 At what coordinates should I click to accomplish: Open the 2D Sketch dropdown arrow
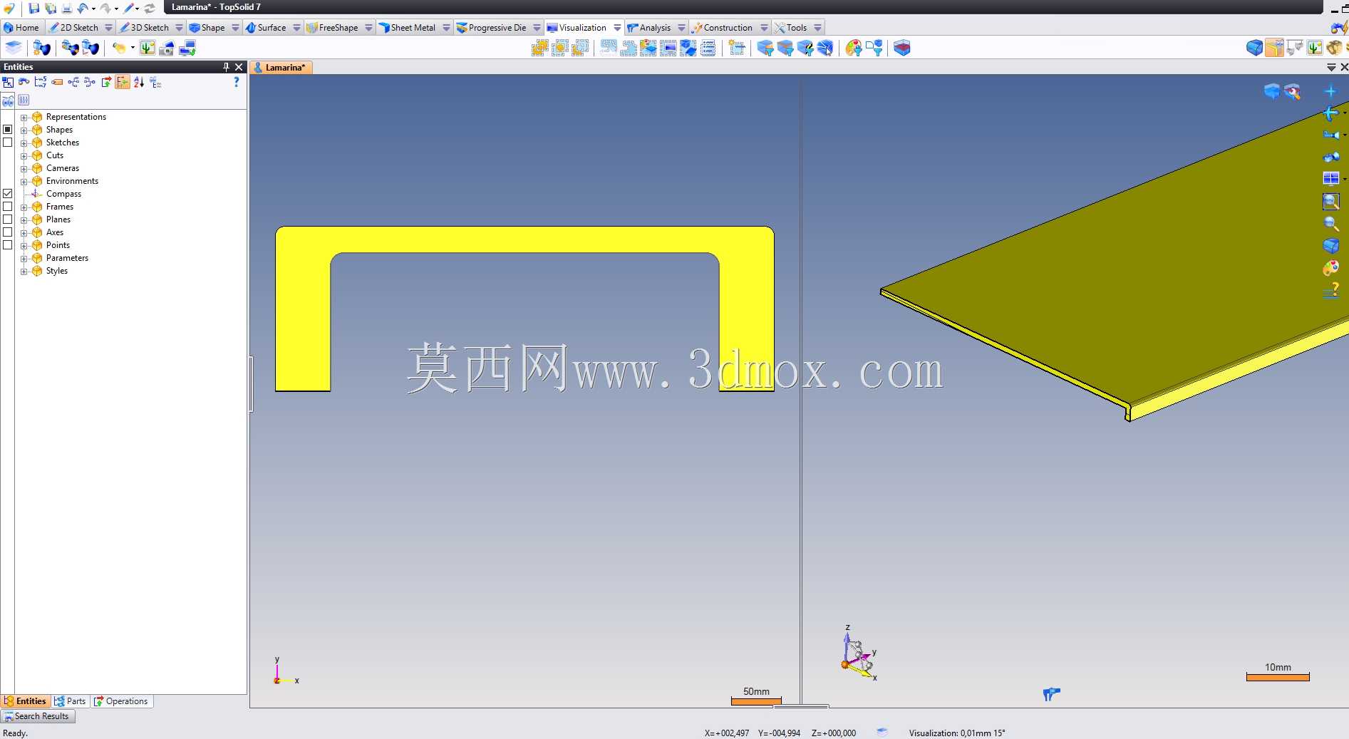click(108, 28)
